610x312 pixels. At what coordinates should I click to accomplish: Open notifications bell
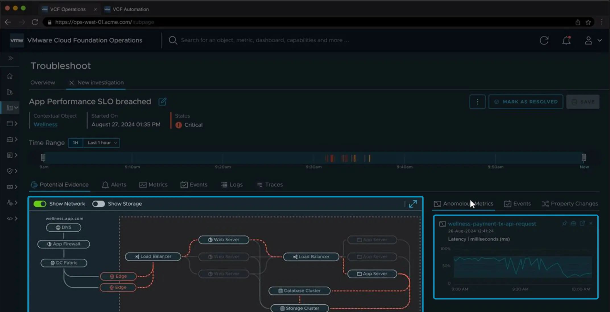pyautogui.click(x=566, y=40)
